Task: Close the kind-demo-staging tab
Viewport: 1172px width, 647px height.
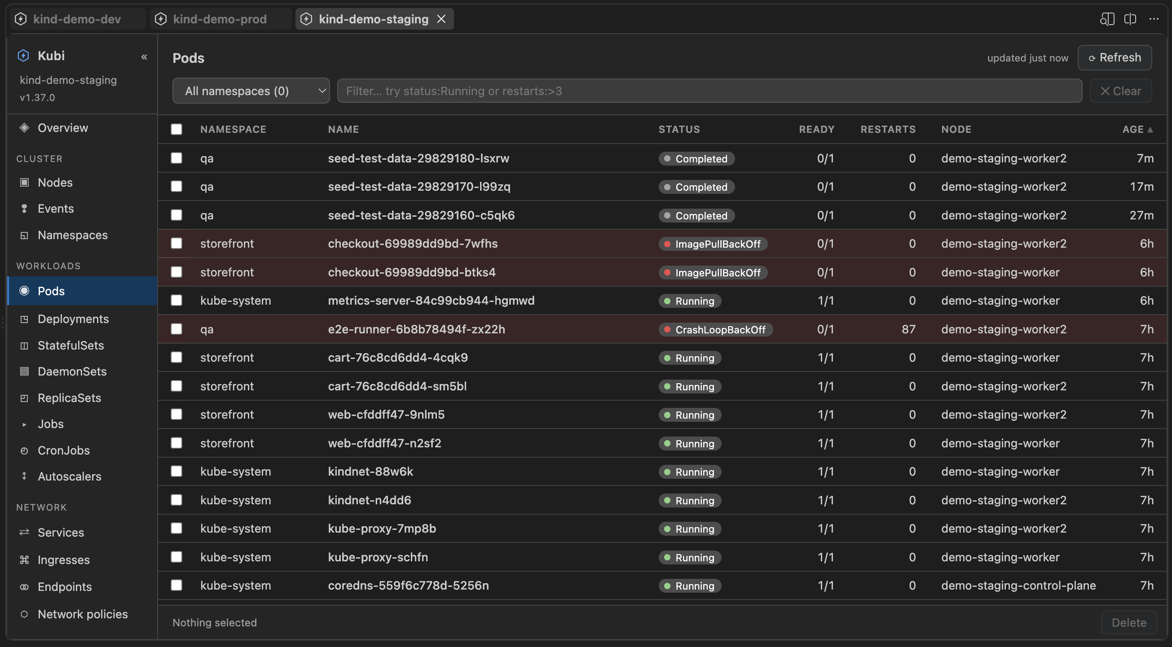Action: [441, 19]
